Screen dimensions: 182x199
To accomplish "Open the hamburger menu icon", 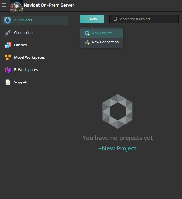I will 4,5.
